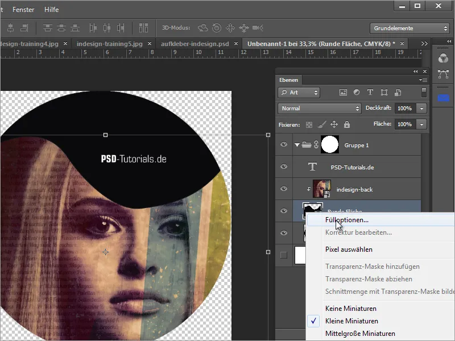Screen dimensions: 455x341
Task: Select the 3D rotate object icon
Action: click(203, 28)
